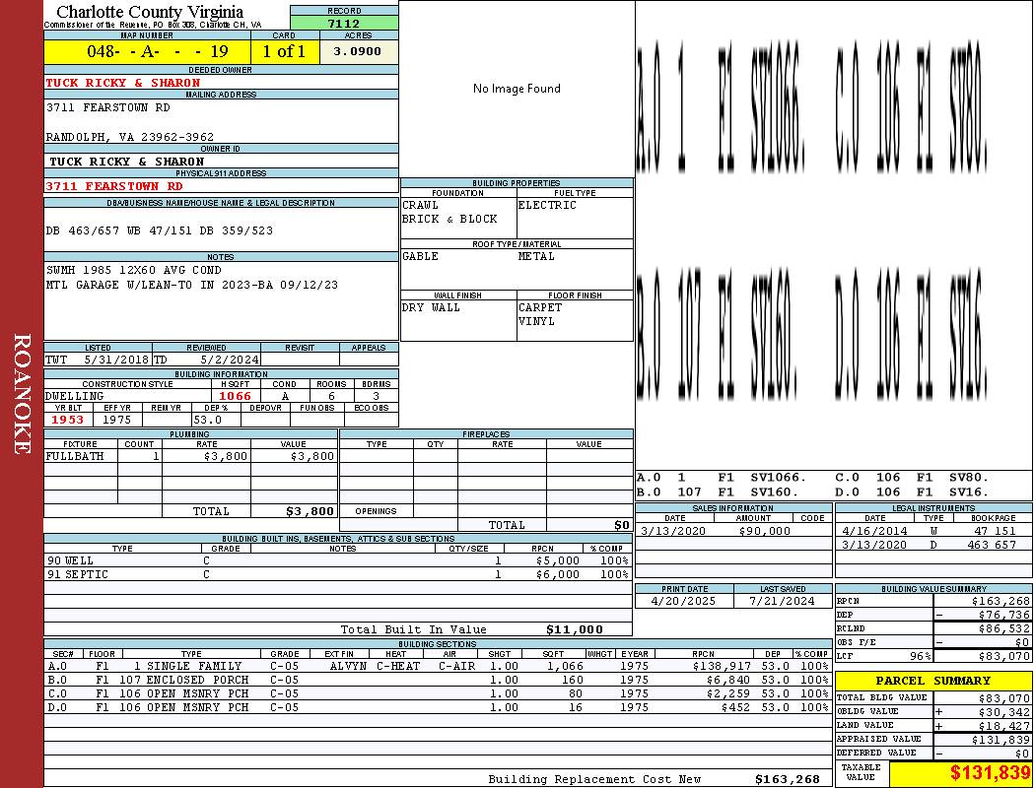Select the 90 WELL built-in row
The width and height of the screenshot is (1035, 788).
click(338, 561)
